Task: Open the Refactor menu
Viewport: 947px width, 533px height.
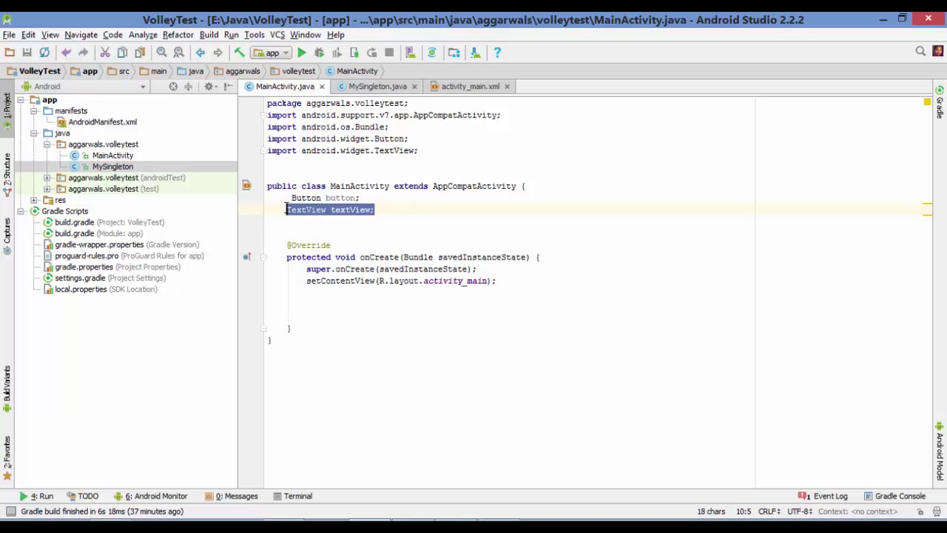Action: tap(178, 35)
